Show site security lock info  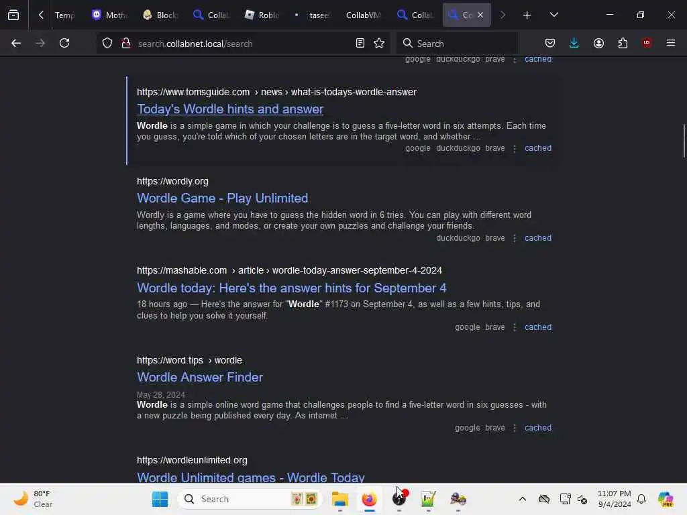point(126,44)
